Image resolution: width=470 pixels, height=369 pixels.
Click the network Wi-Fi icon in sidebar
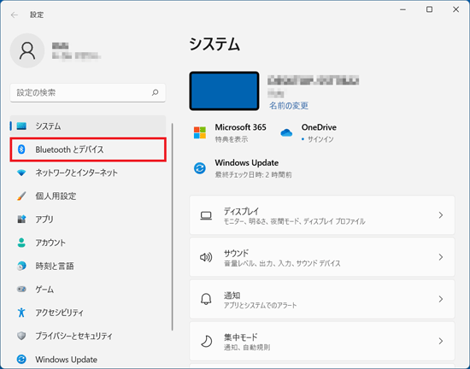tap(21, 173)
